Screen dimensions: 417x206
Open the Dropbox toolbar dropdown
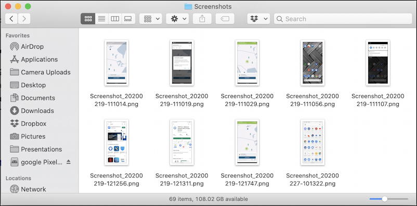point(258,19)
